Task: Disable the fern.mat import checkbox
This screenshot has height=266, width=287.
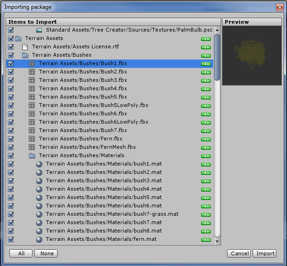Action: click(11, 239)
